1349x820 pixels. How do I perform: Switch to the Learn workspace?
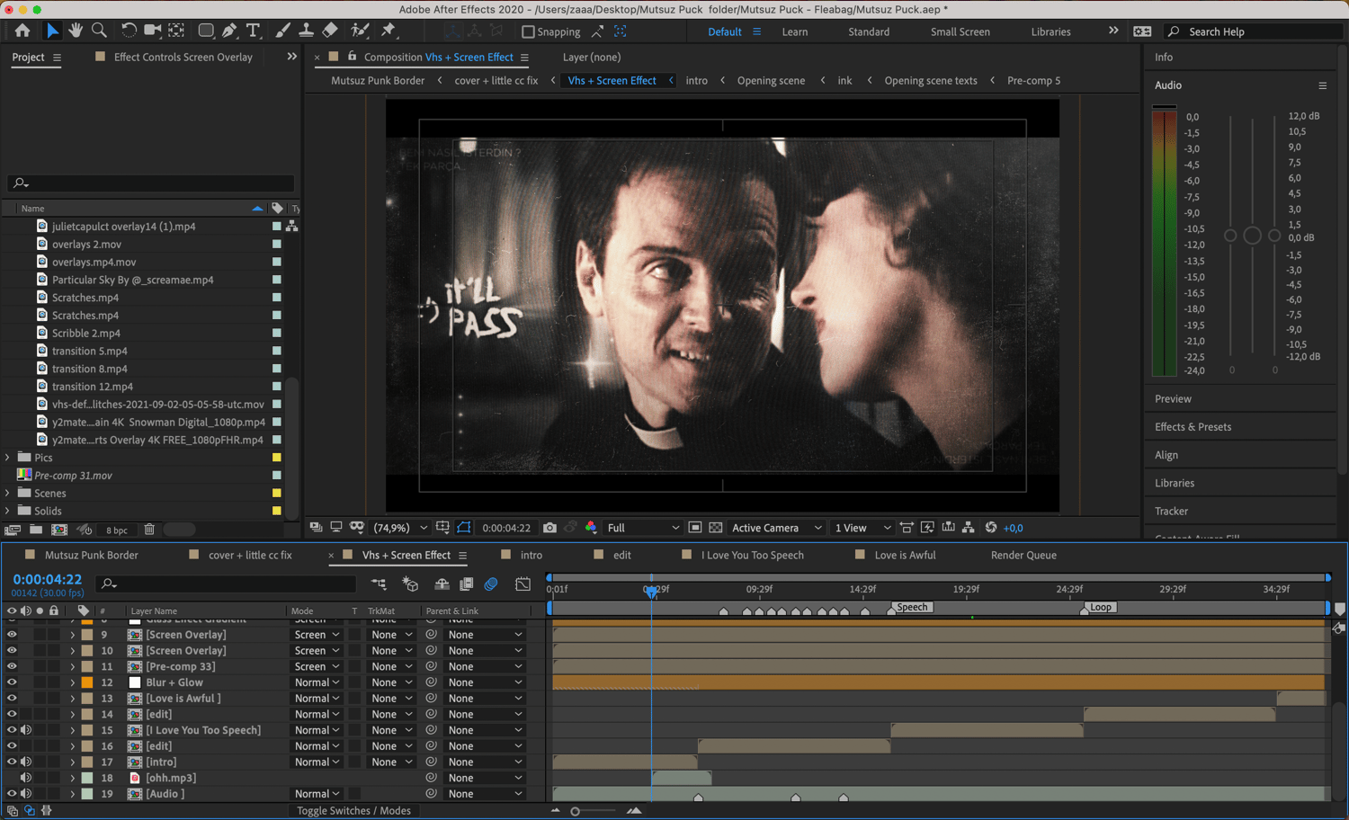(x=794, y=31)
